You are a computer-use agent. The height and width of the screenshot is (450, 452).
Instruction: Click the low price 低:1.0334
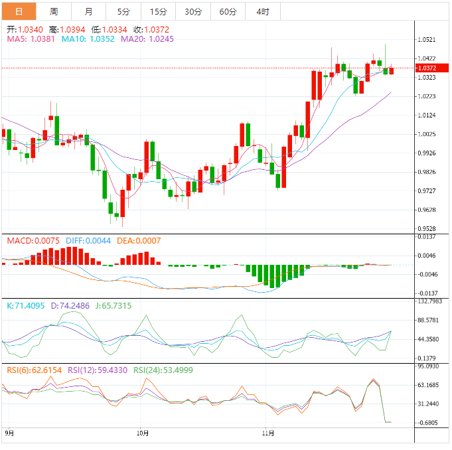[x=109, y=29]
